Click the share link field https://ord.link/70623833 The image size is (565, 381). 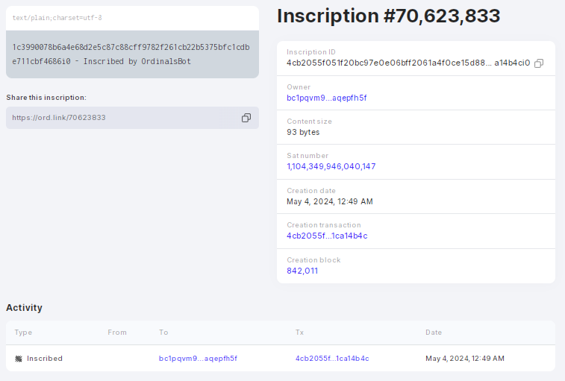point(132,118)
